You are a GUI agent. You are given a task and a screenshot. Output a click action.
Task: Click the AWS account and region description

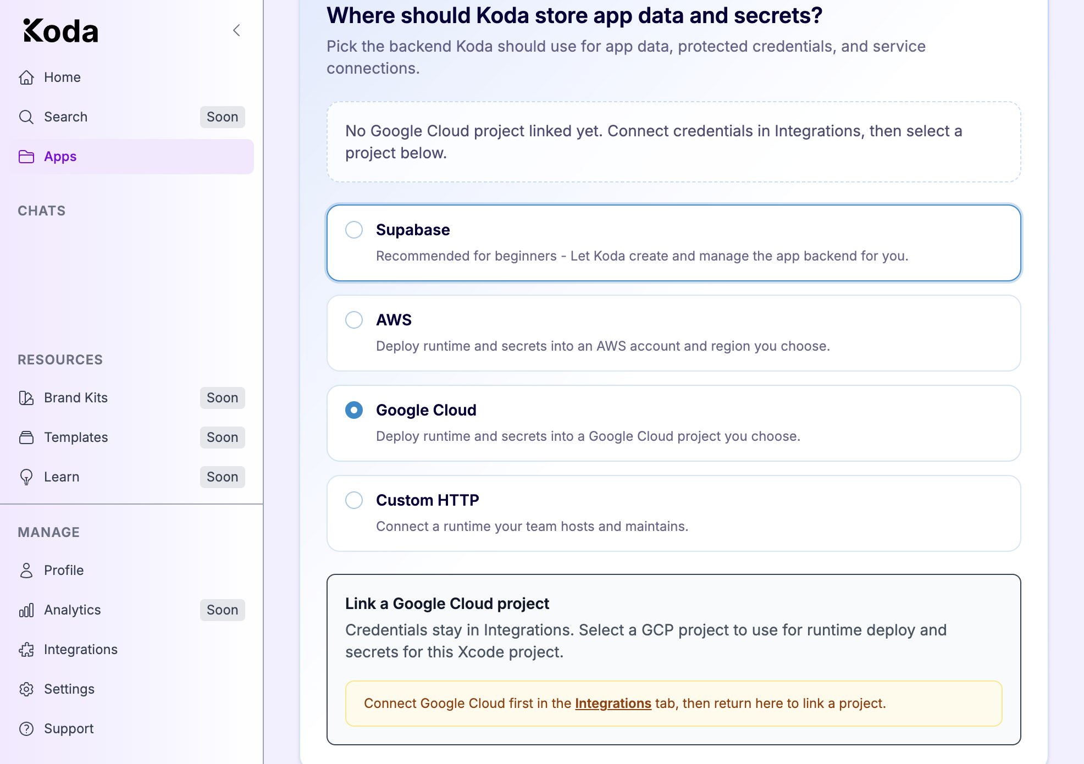(x=603, y=346)
